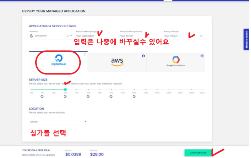Open the WordPress version dropdown arrow
This screenshot has height=158, width=251.
pyautogui.click(x=71, y=36)
